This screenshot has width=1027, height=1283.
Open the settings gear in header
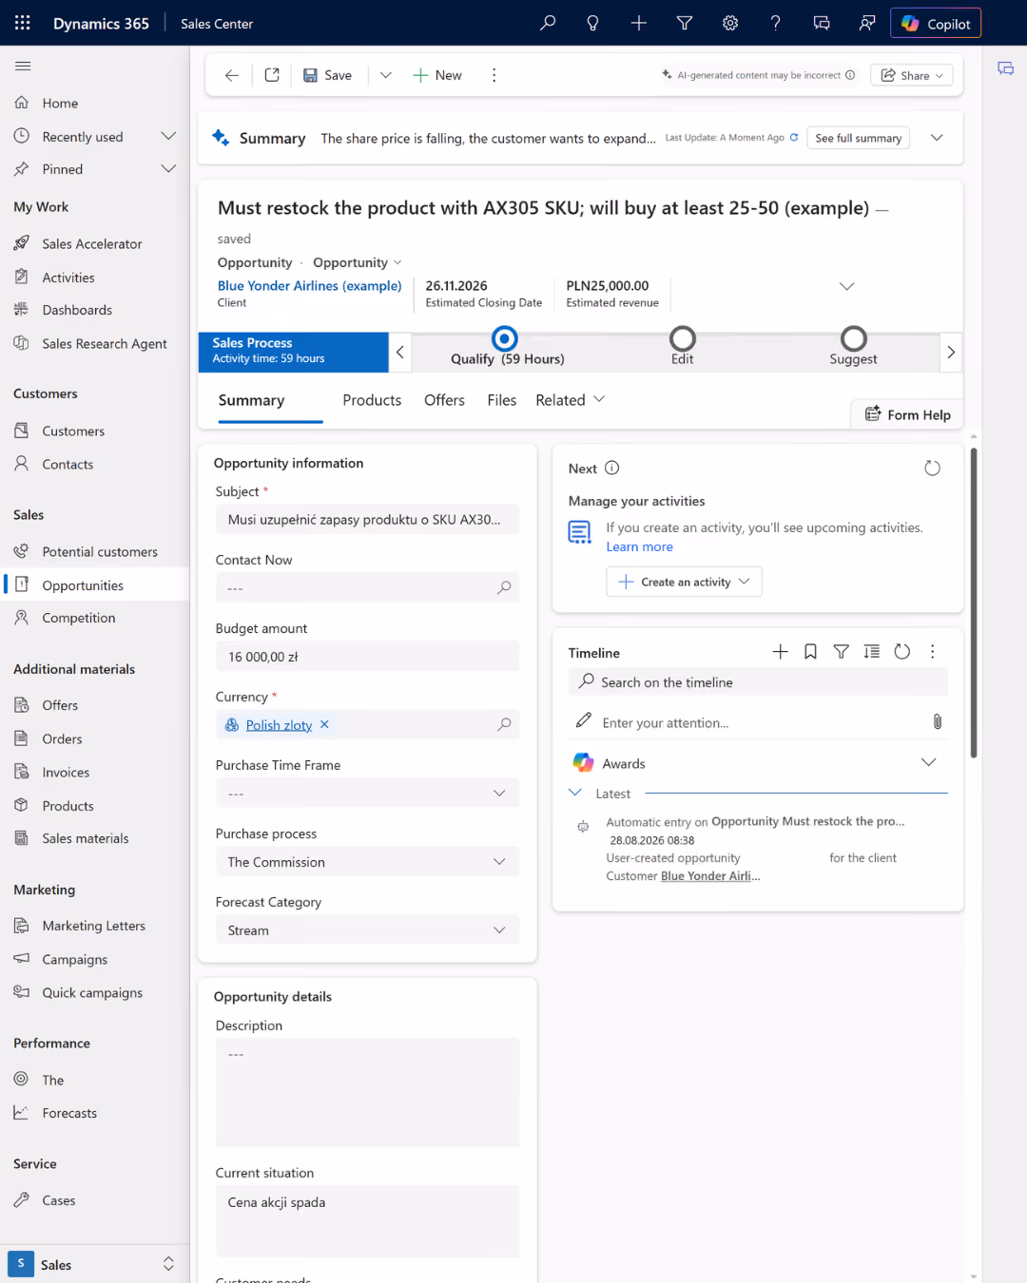pos(730,23)
